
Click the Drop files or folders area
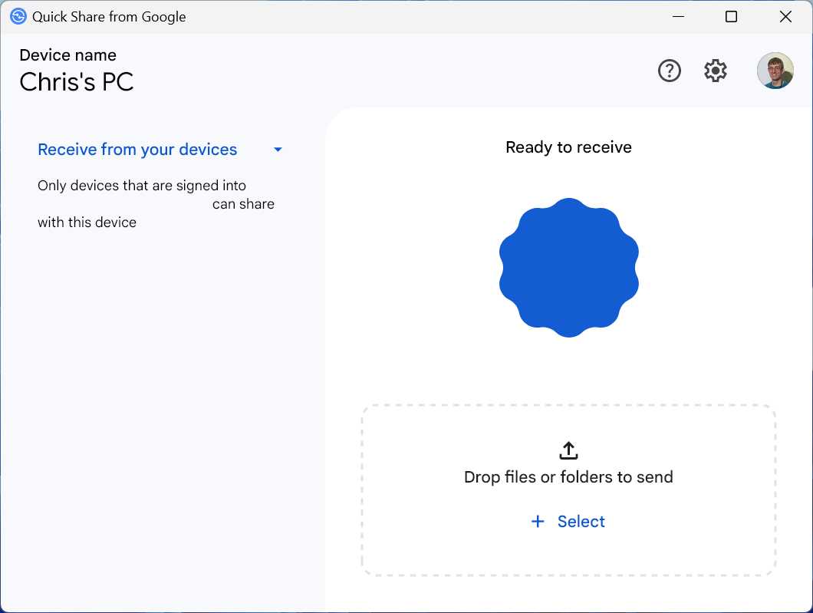click(568, 476)
